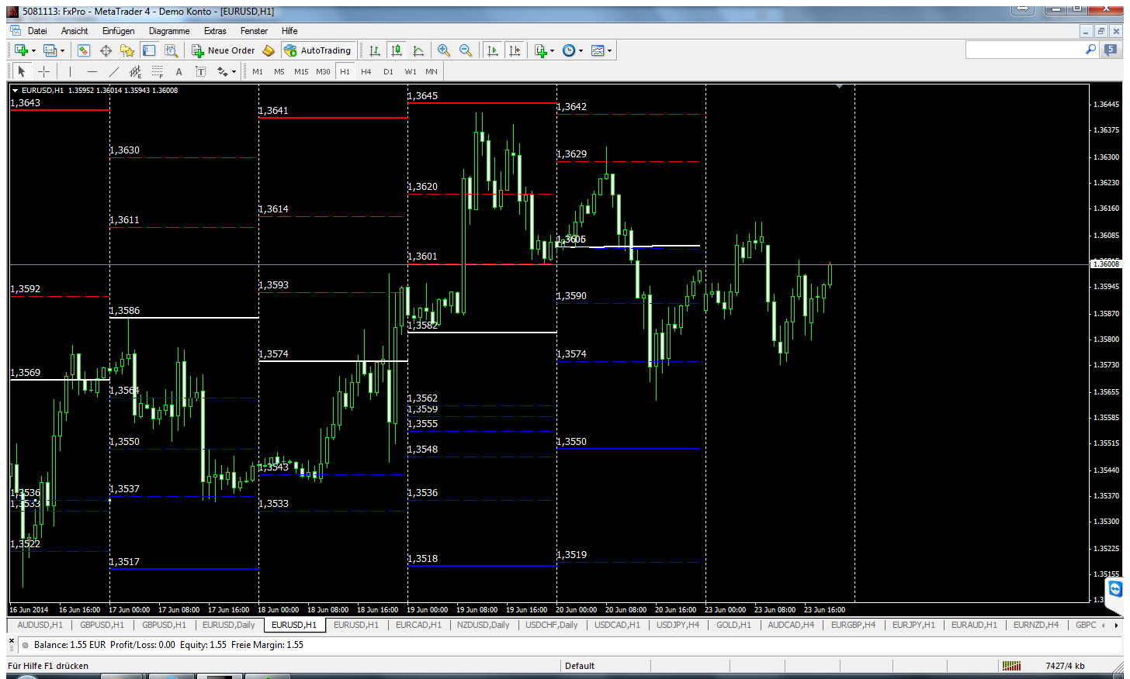Show the Market Watch panel
Screen dimensions: 1130x679
pos(84,50)
